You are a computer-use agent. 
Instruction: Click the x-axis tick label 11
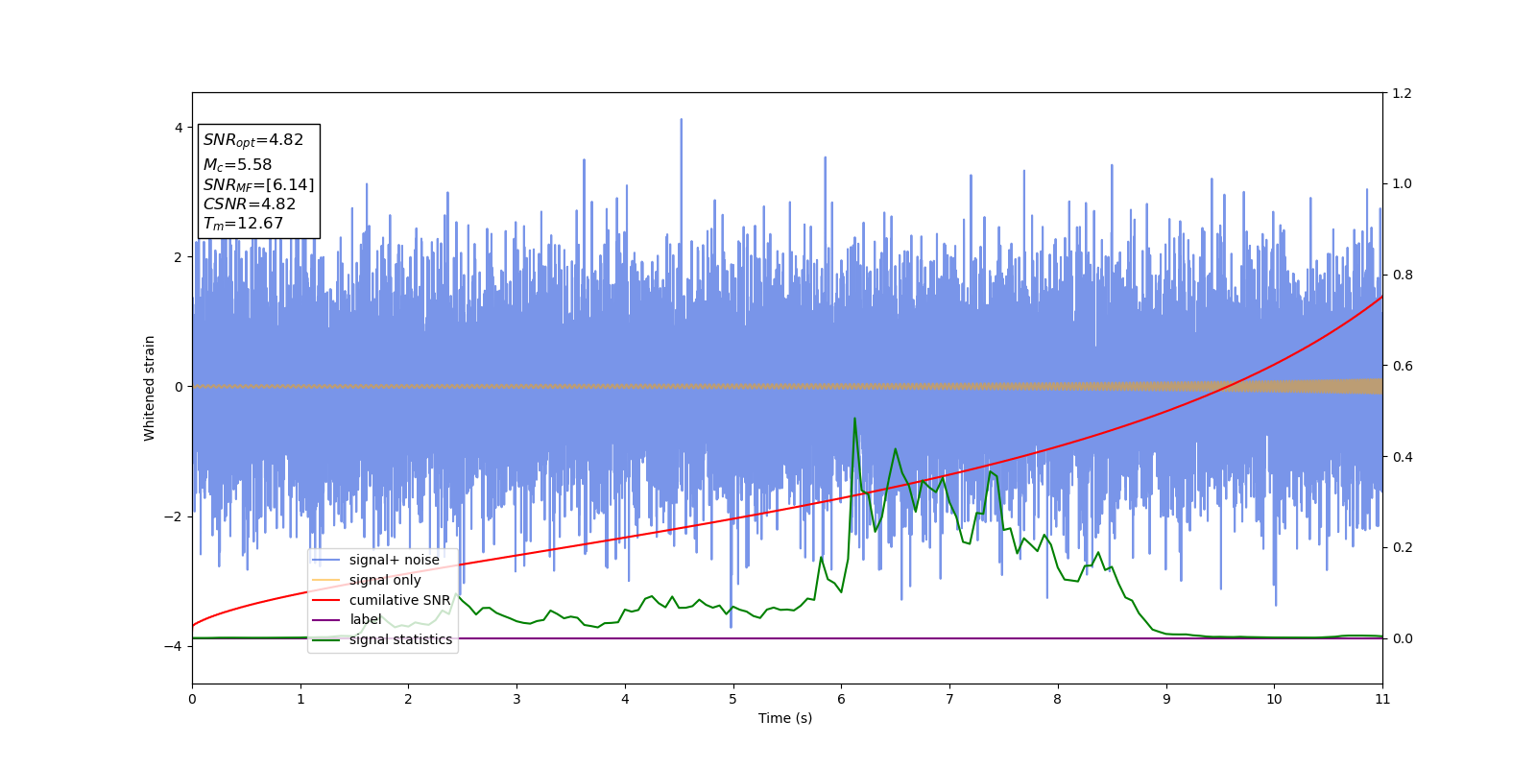(x=1382, y=699)
